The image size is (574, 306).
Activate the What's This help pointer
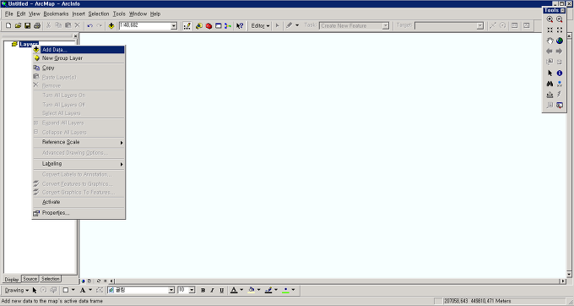pos(240,25)
